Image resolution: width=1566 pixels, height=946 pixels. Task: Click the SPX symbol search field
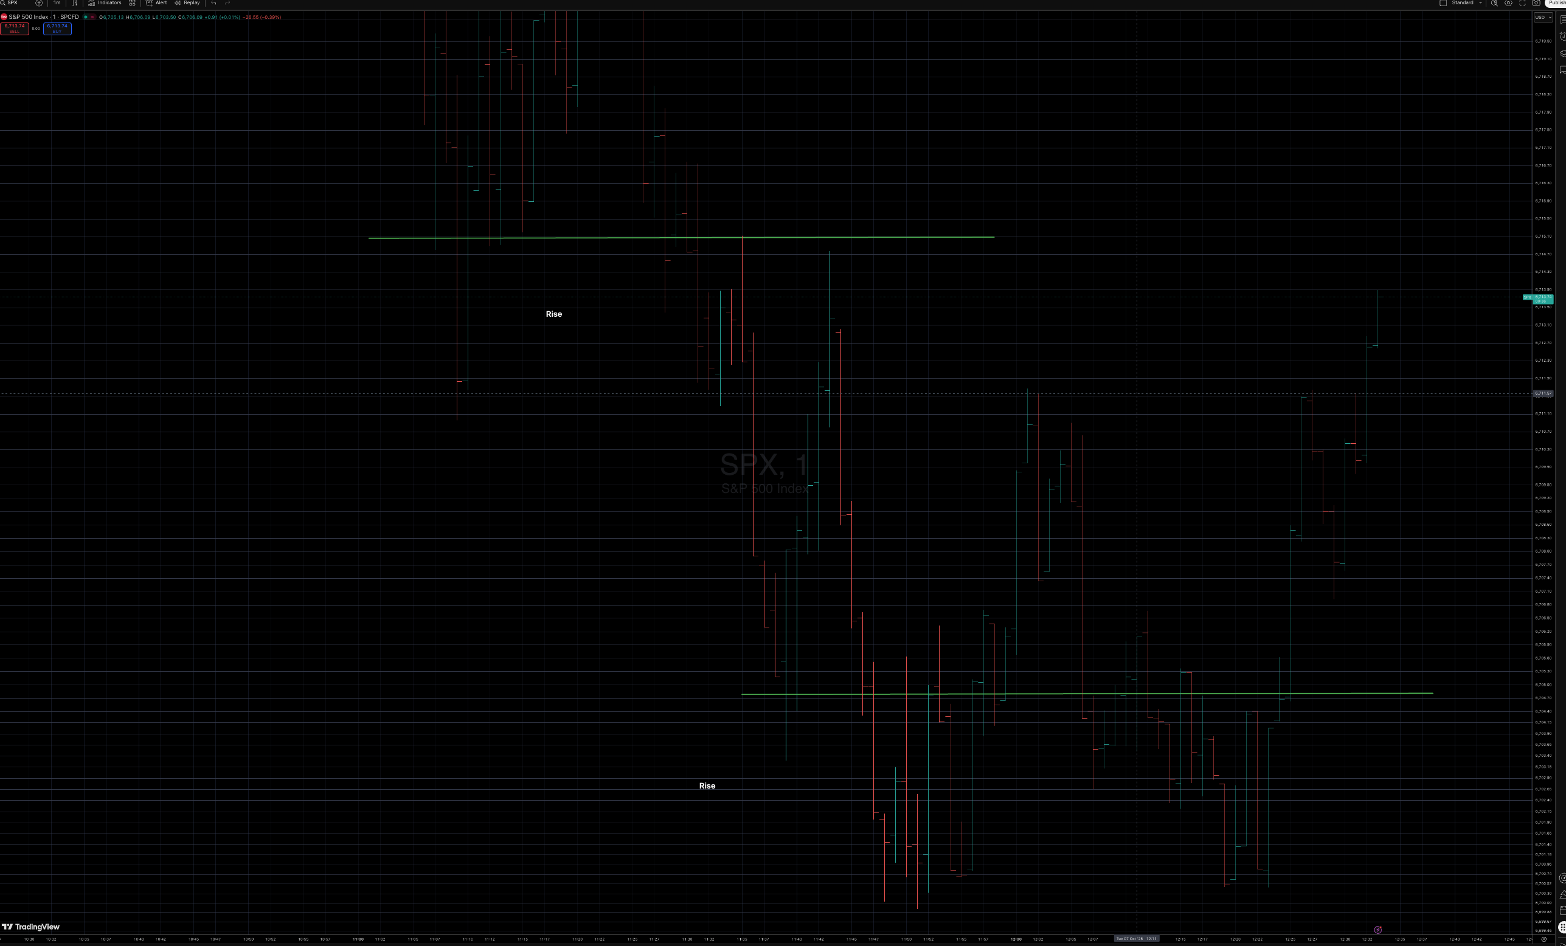12,3
